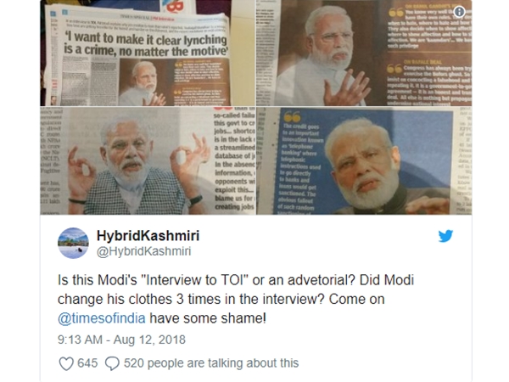Open the lynching headline newspaper photo

coord(148,53)
